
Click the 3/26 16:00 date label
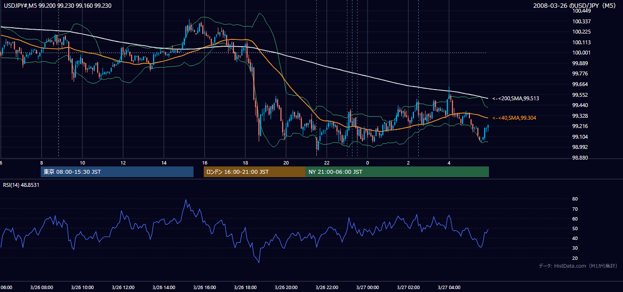pos(204,287)
